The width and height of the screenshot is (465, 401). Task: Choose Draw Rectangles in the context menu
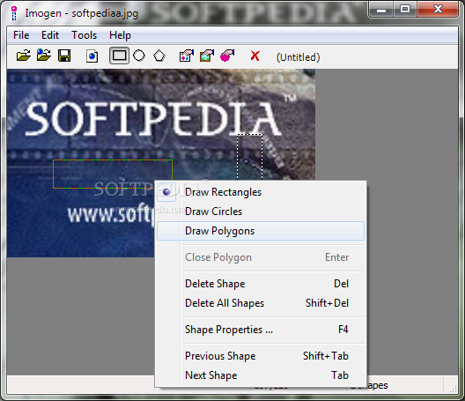tap(261, 192)
